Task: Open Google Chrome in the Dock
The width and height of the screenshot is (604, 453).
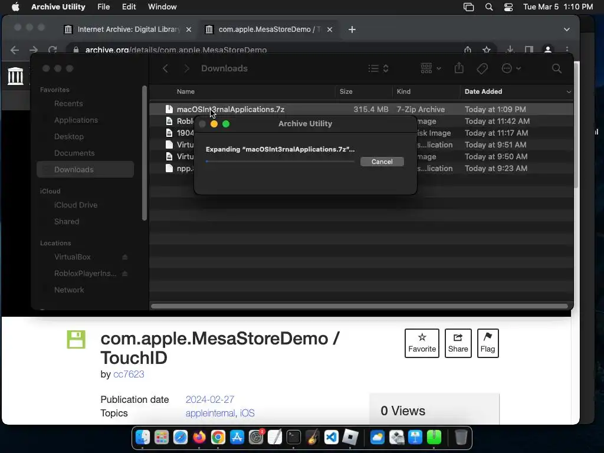Action: pos(218,438)
